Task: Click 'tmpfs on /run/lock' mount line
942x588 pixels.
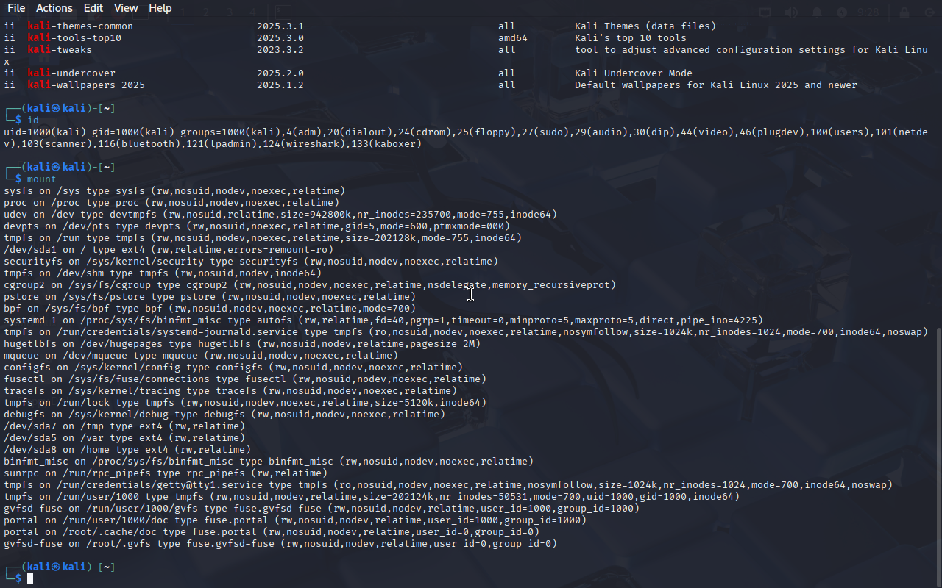Action: 245,403
